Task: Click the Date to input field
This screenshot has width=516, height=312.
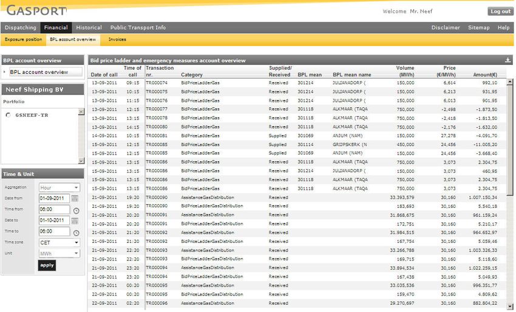Action: 54,221
